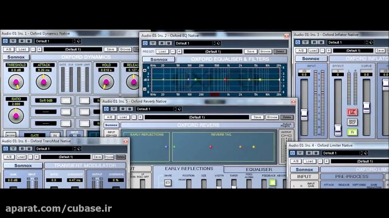The height and width of the screenshot is (218, 389).
Task: Toggle green IN button in Inflator
Action: point(352,132)
